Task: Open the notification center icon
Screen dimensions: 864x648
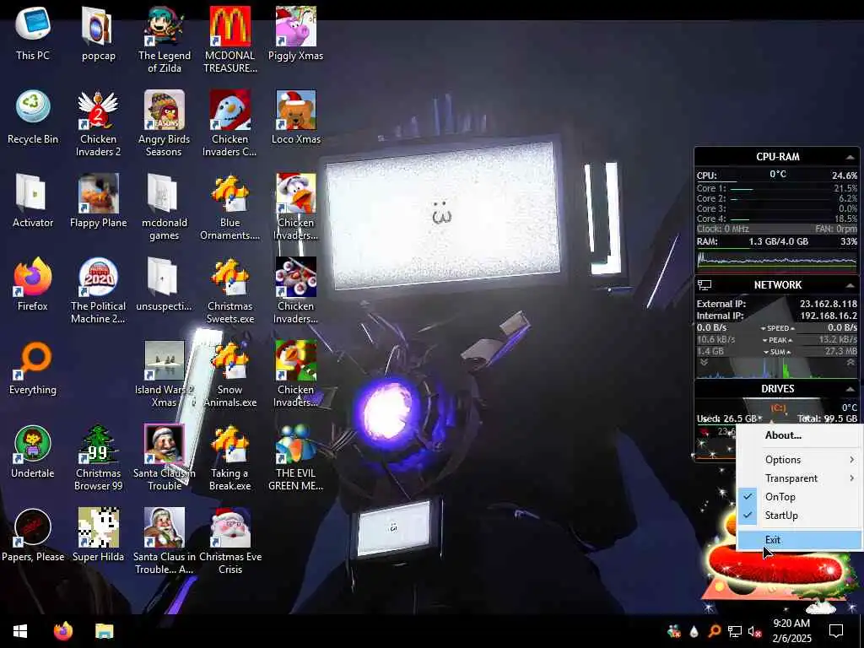Action: tap(836, 631)
